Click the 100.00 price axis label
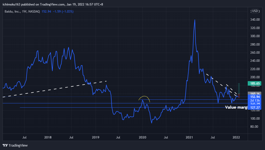 coord(255,118)
